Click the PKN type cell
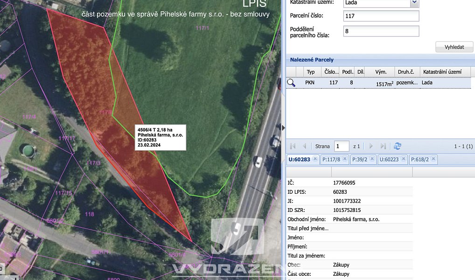475x280 pixels. (310, 83)
